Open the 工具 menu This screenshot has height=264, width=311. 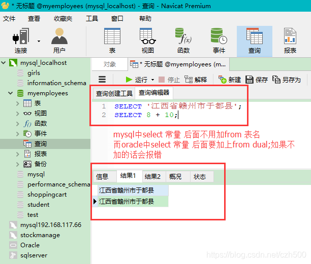point(92,19)
